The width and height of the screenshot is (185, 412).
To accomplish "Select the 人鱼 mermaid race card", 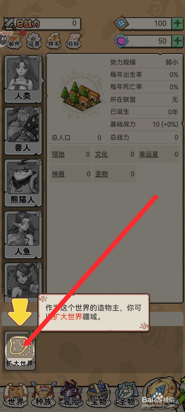I will click(x=23, y=234).
